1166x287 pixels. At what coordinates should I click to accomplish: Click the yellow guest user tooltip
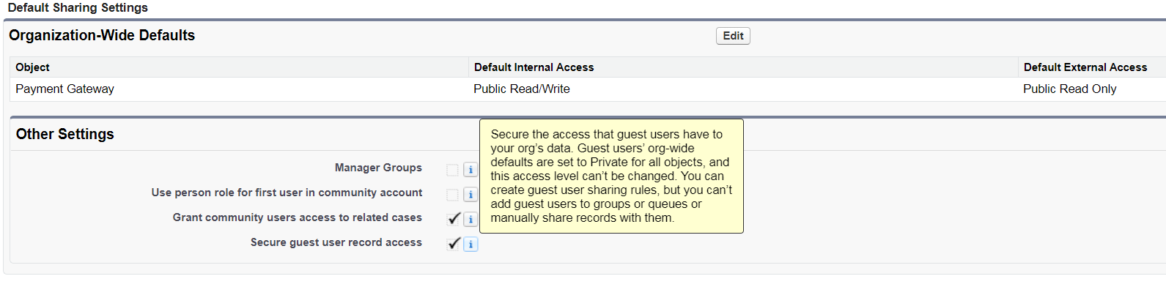[611, 176]
